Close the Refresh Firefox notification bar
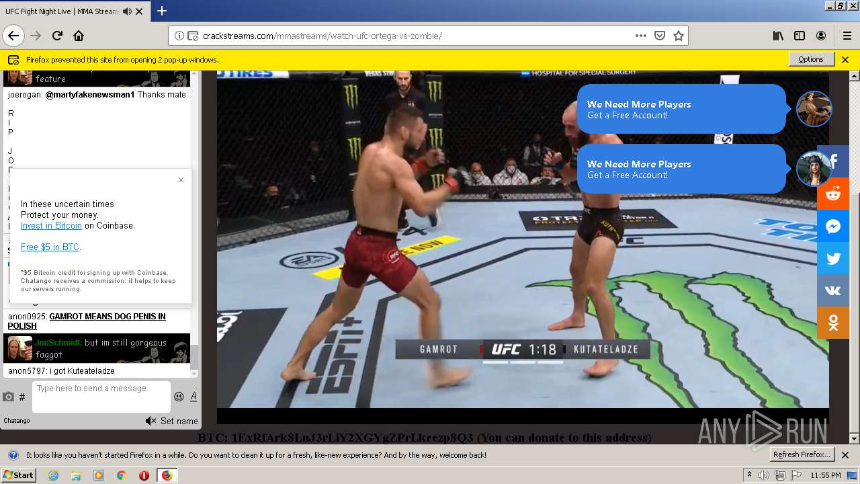860x484 pixels. [845, 455]
